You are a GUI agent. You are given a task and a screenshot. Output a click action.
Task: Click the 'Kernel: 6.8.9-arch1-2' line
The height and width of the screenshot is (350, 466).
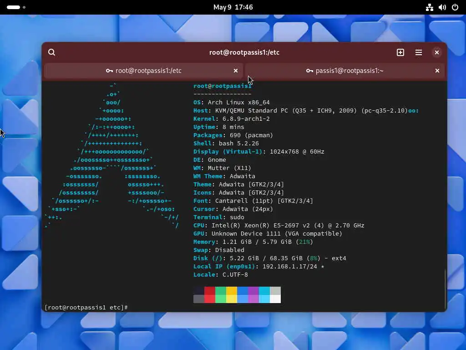pyautogui.click(x=232, y=119)
